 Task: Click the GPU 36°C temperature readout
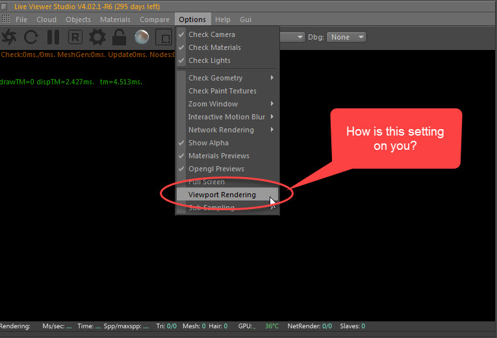click(272, 326)
